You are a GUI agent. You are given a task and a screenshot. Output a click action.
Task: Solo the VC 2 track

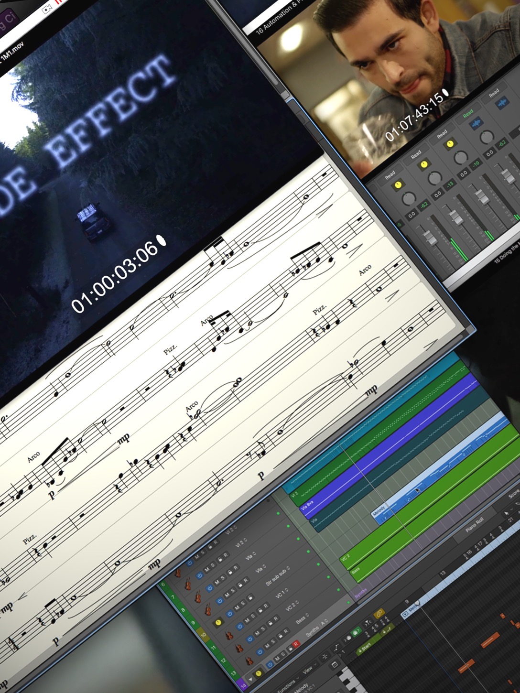click(x=263, y=628)
